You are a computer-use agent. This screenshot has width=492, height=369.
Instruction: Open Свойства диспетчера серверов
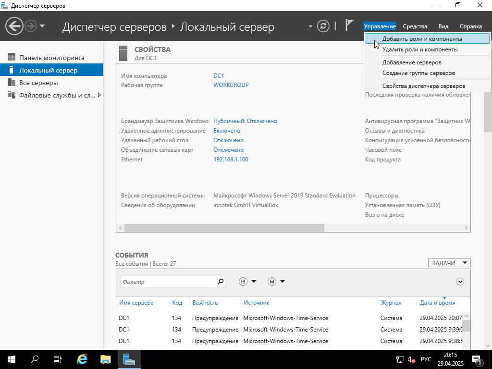(427, 86)
